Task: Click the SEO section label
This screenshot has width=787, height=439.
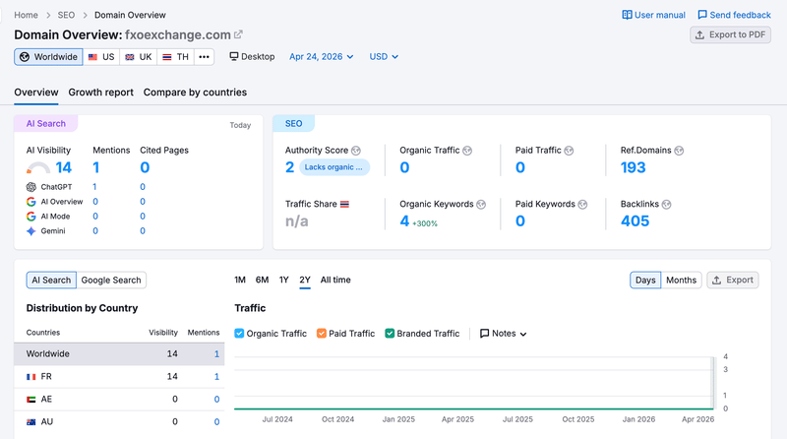Action: pos(293,124)
